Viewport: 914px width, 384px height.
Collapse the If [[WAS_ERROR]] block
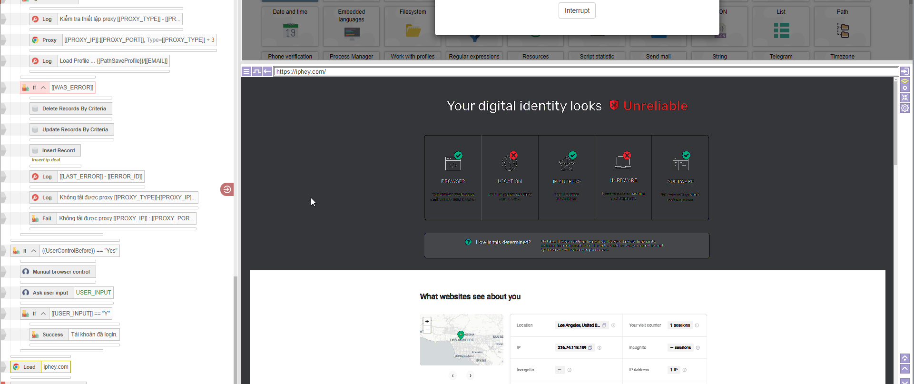(x=43, y=88)
